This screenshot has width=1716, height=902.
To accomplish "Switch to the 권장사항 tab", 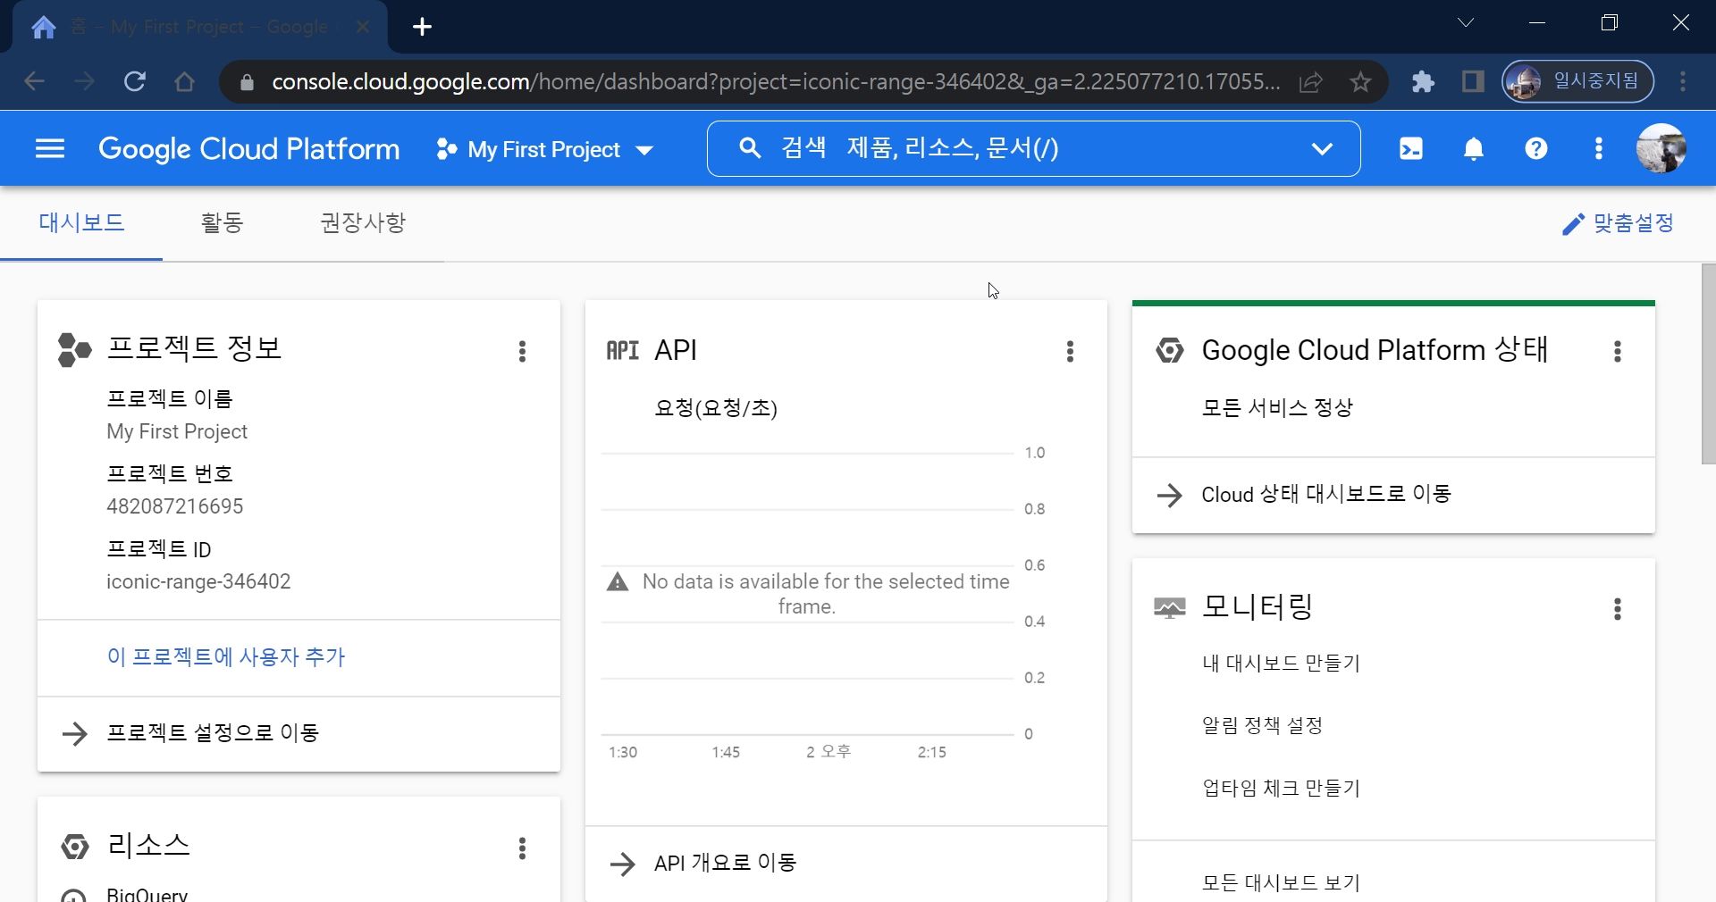I will pyautogui.click(x=363, y=223).
